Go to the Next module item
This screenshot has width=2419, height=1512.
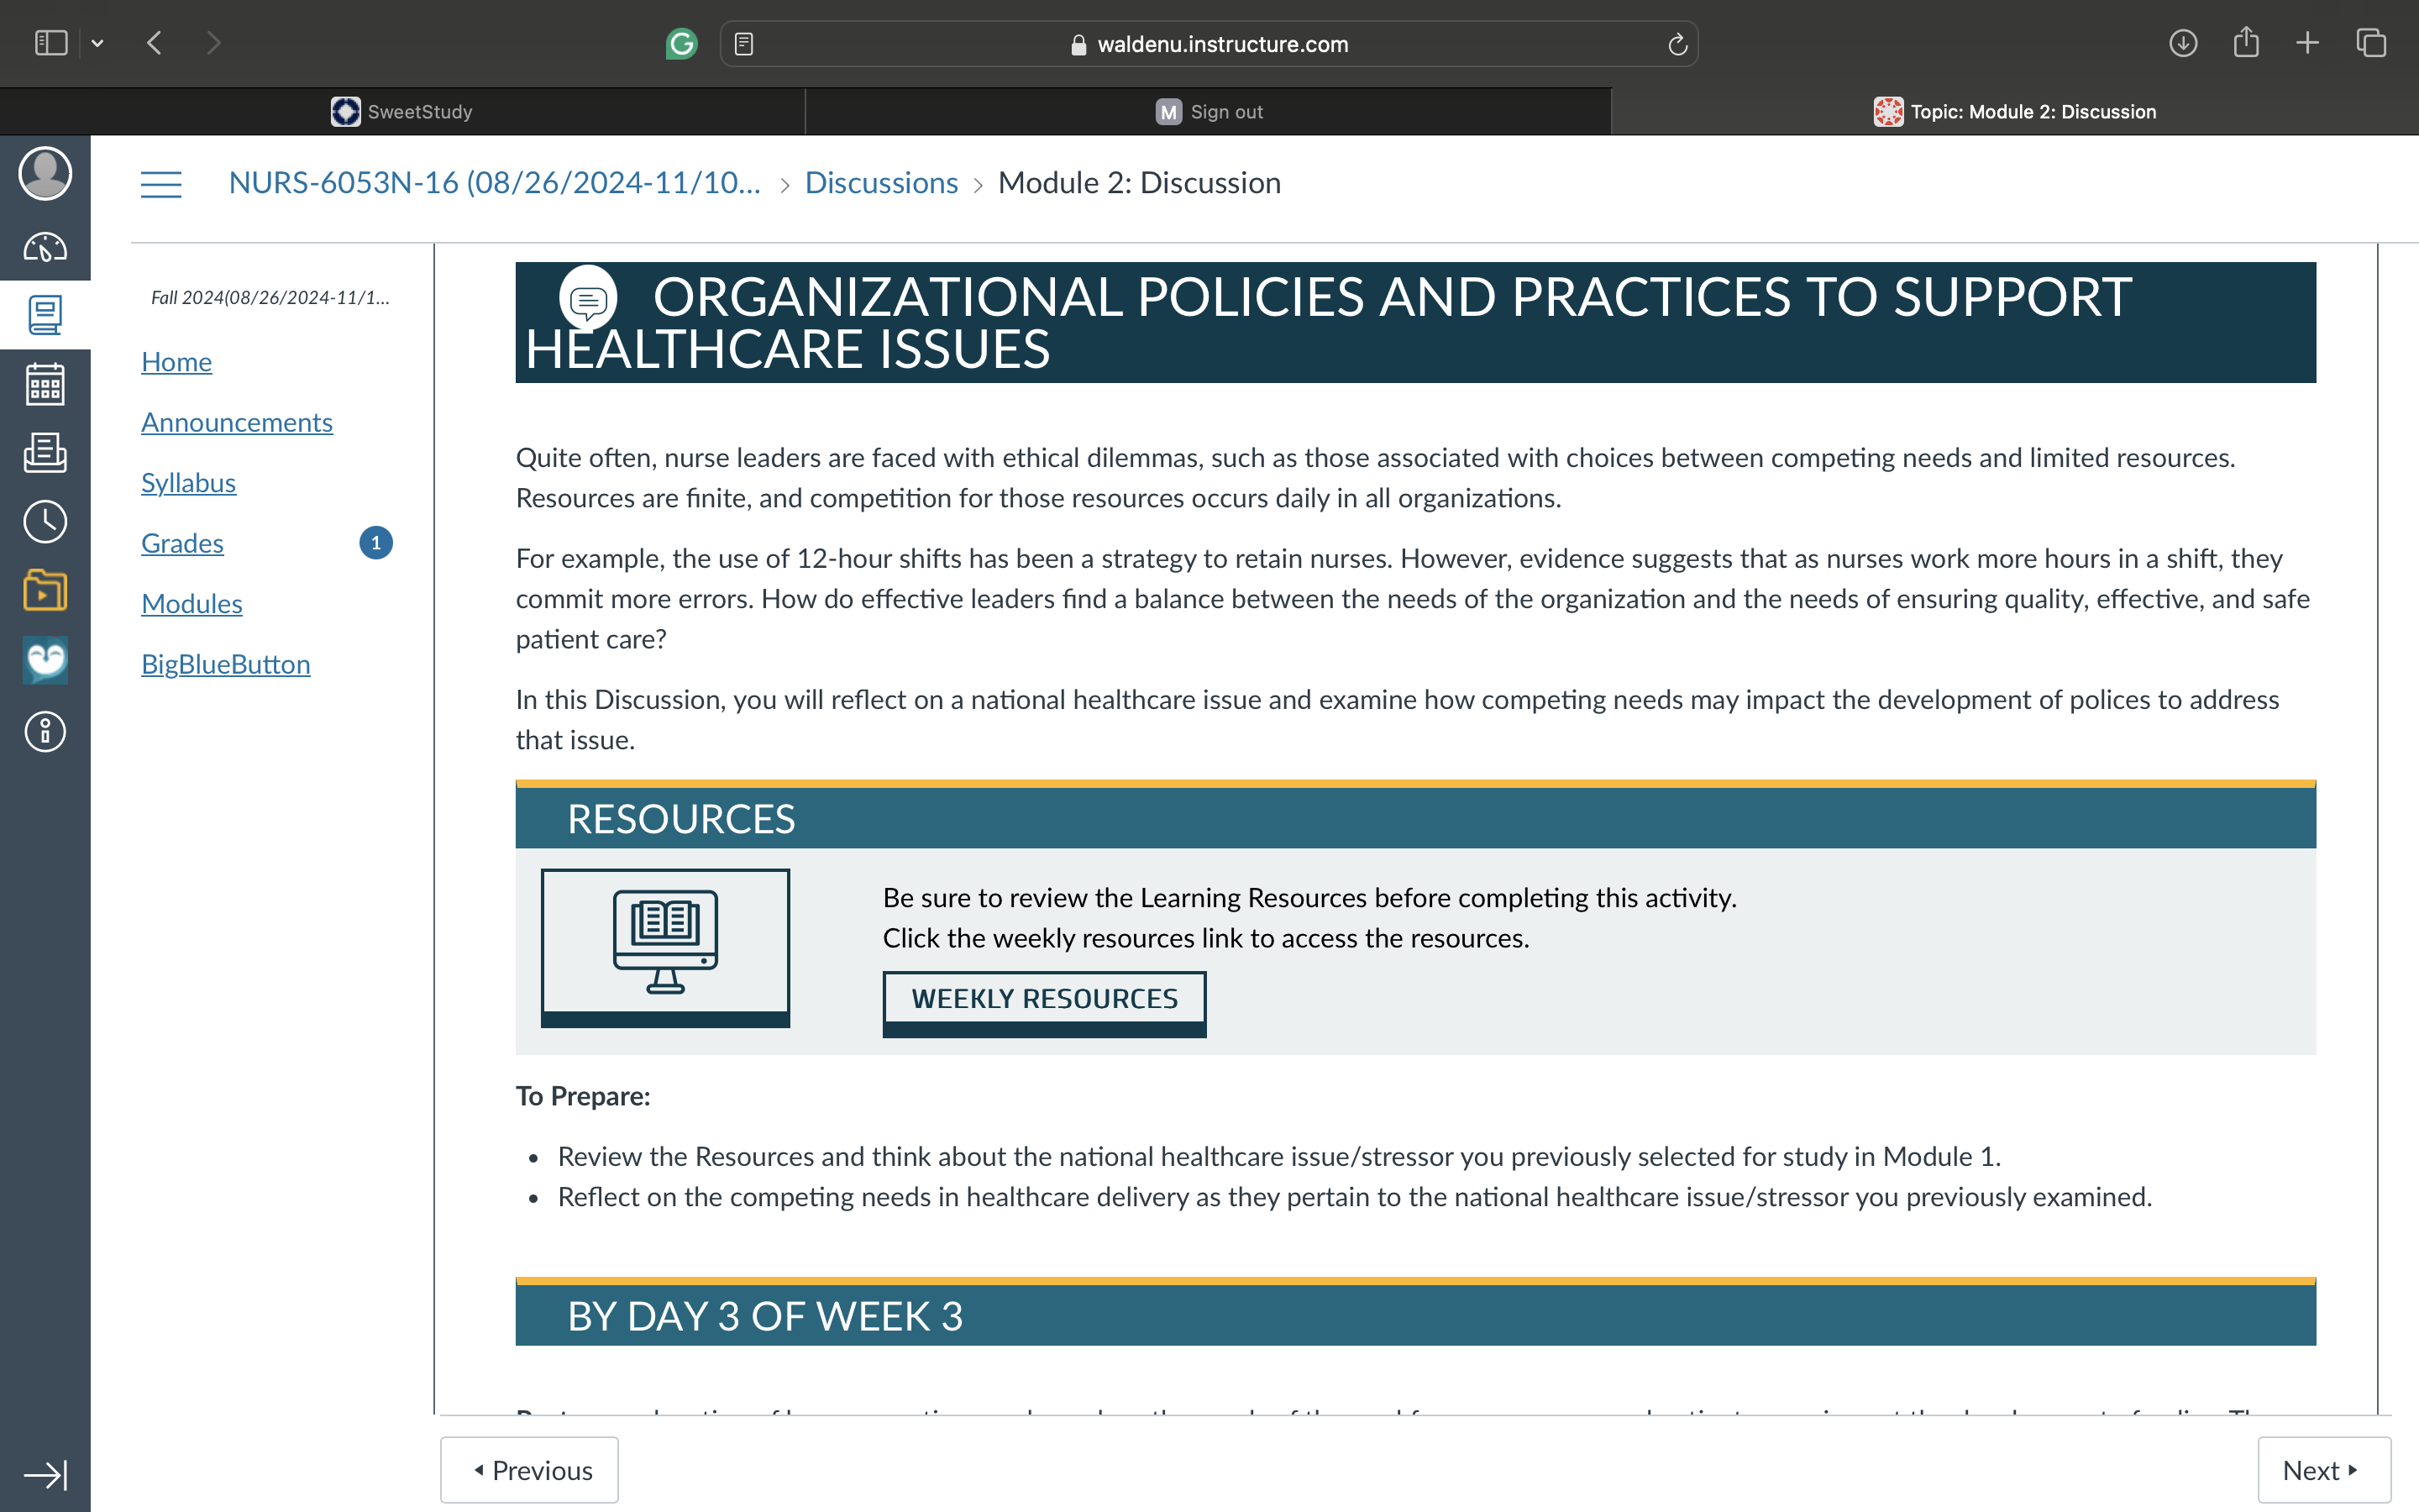click(2323, 1470)
